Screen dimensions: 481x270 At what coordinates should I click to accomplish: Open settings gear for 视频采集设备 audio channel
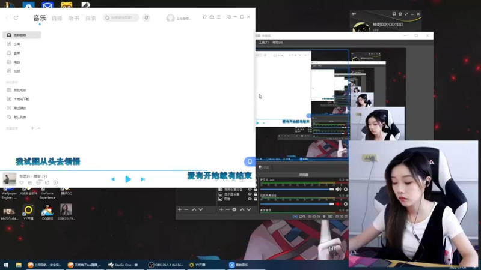click(x=345, y=204)
